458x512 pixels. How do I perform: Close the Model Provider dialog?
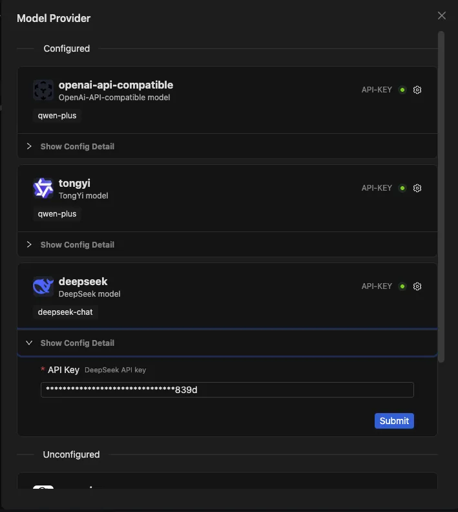point(442,16)
